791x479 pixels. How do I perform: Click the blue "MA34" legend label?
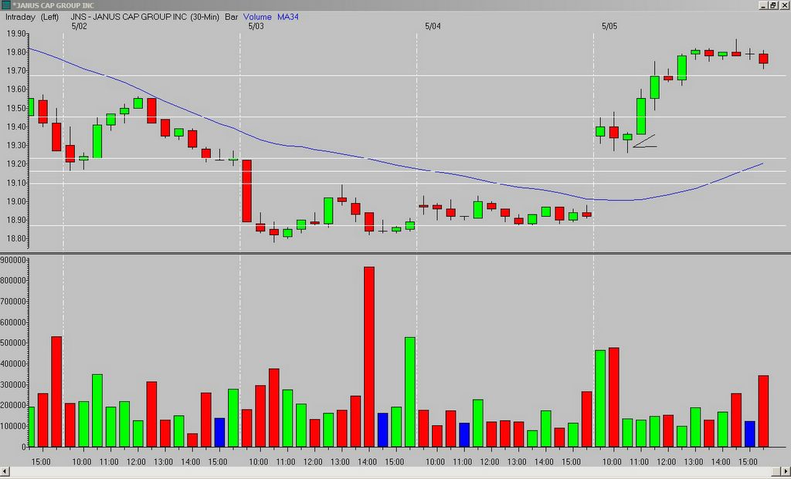click(288, 17)
